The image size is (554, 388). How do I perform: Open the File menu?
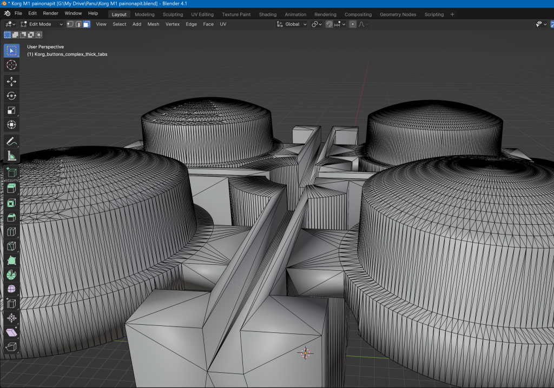tap(18, 14)
